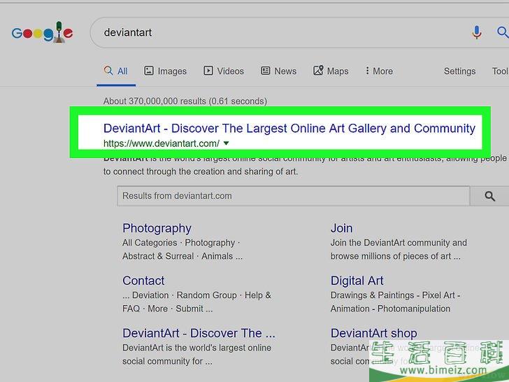The image size is (509, 382).
Task: Expand the green arrow beside deviantart URL
Action: pyautogui.click(x=227, y=143)
